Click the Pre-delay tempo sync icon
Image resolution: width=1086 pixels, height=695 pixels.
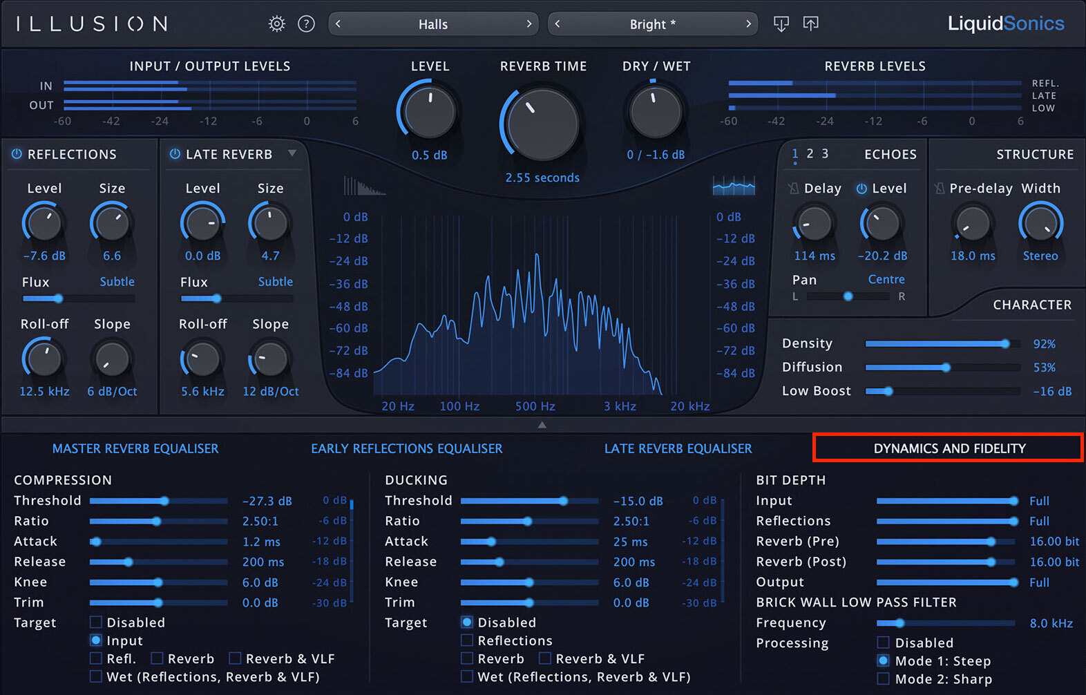tap(940, 189)
